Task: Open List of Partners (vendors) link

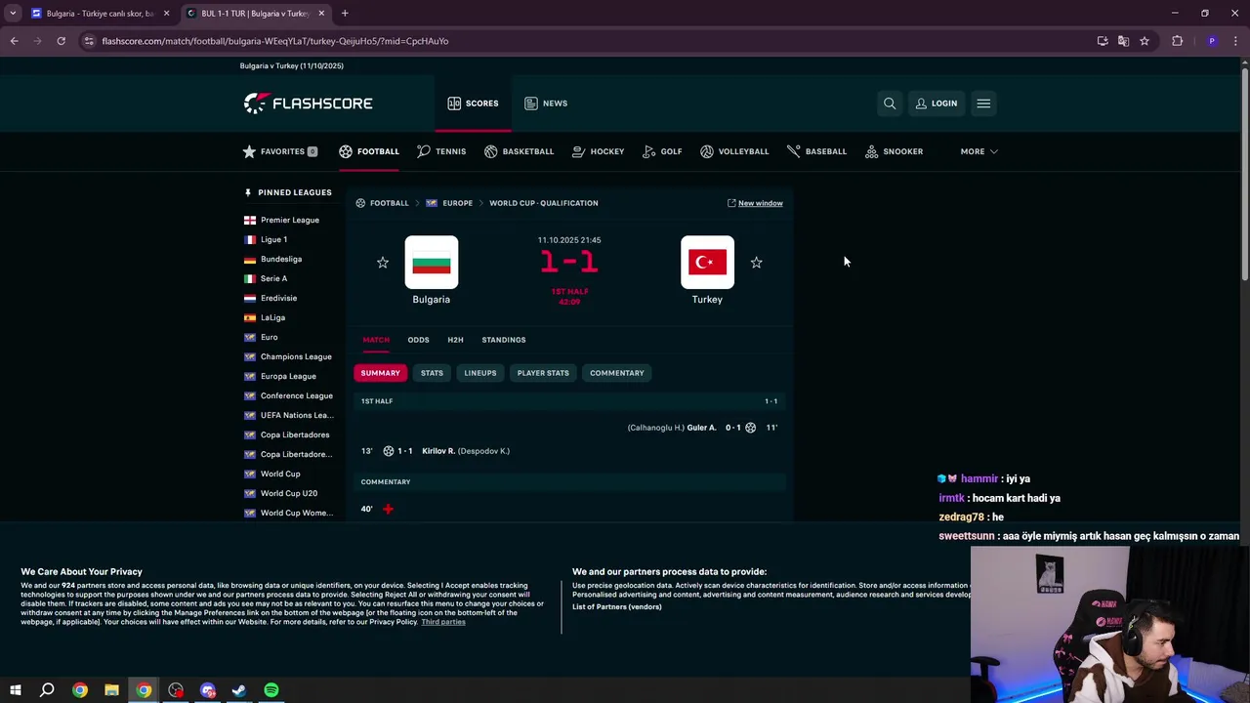Action: click(616, 606)
